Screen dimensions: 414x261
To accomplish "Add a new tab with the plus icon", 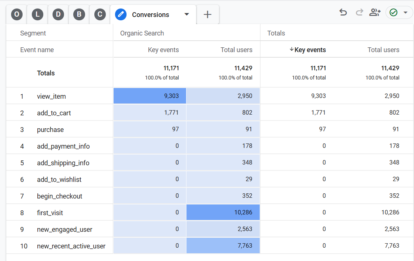I will point(208,14).
